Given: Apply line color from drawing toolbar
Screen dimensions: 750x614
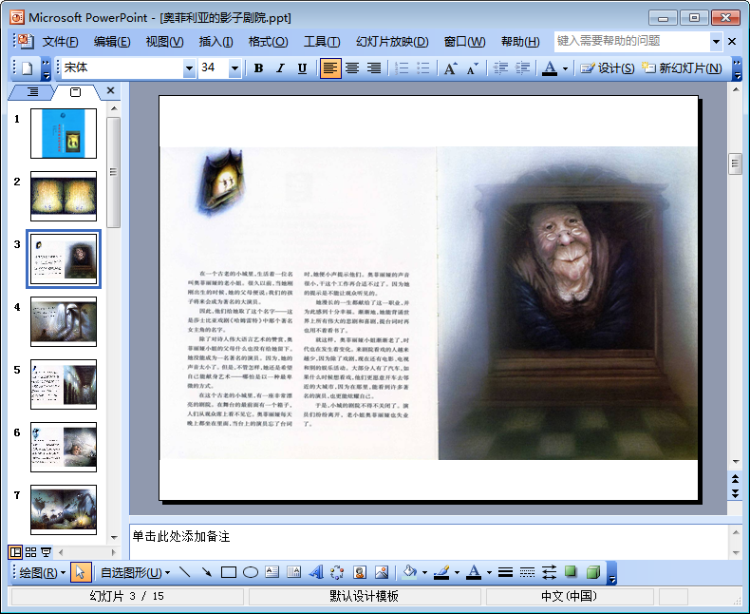Looking at the screenshot, I should point(442,572).
